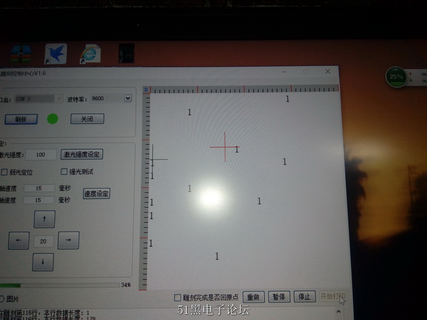Click the 34% engraving progress bar
427x320 pixels.
(60, 285)
